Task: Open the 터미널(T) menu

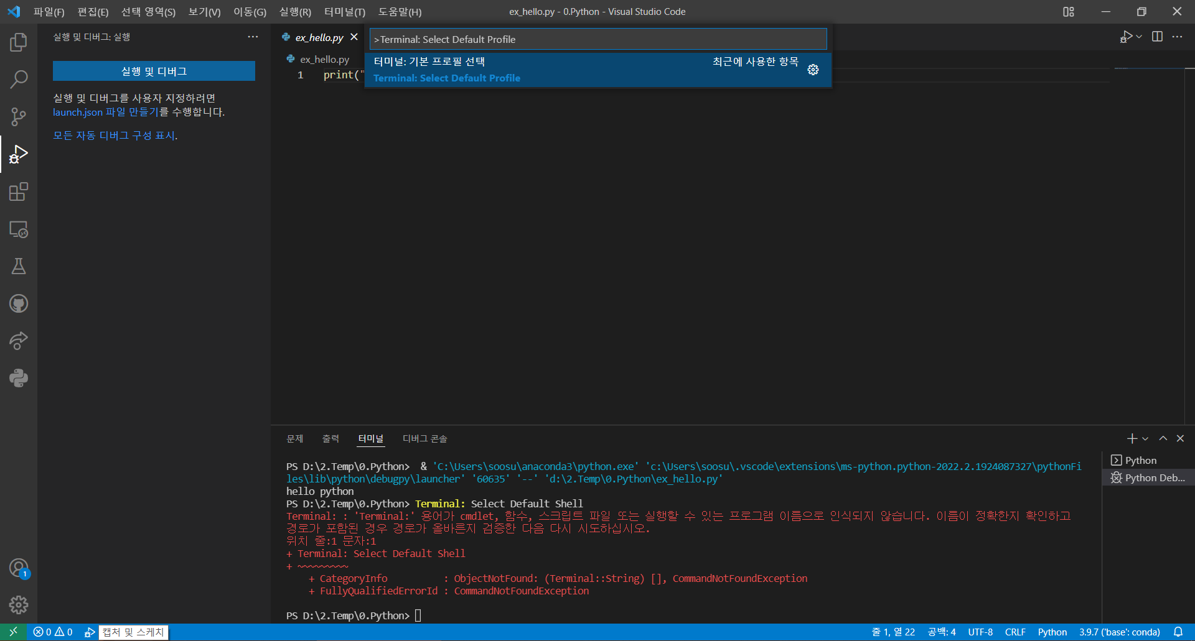Action: point(345,12)
